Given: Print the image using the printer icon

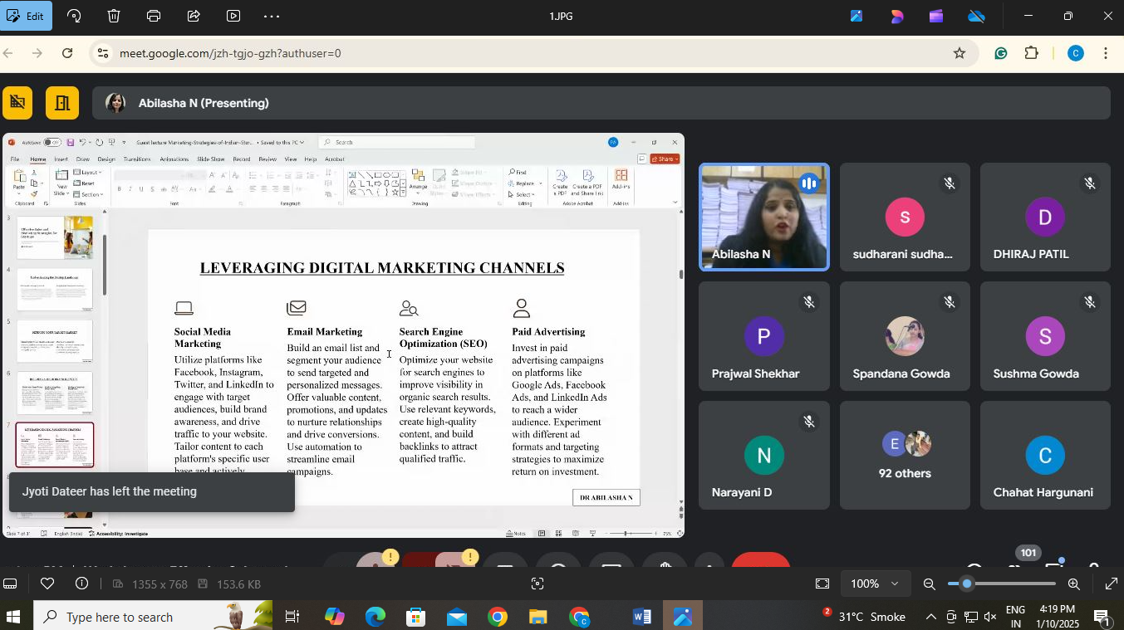Looking at the screenshot, I should 154,16.
